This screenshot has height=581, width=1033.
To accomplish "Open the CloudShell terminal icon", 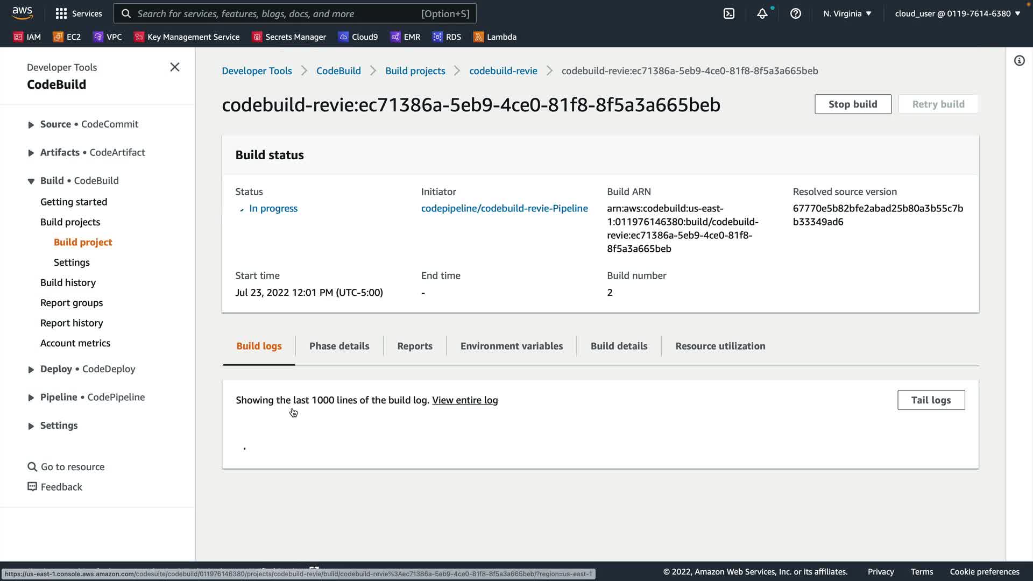I will (729, 13).
